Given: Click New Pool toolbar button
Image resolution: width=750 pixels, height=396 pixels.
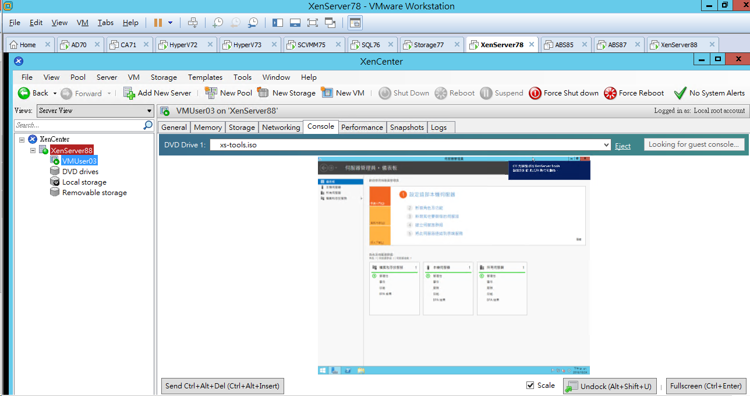Looking at the screenshot, I should (x=228, y=93).
